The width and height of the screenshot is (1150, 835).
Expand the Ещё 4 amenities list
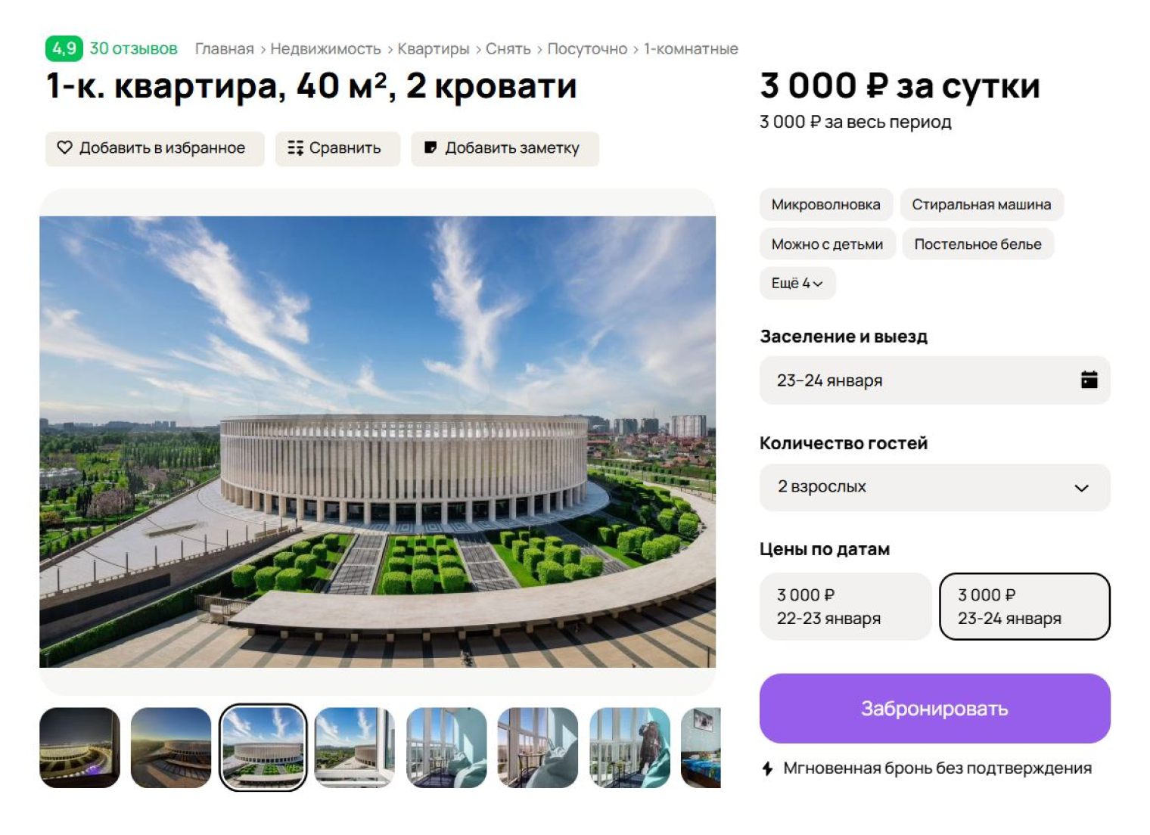[797, 283]
